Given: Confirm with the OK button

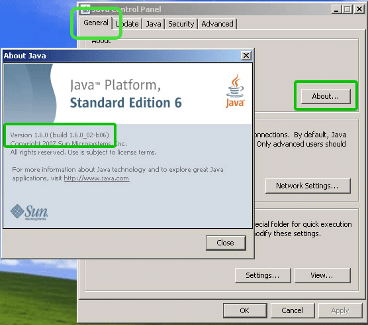Looking at the screenshot, I should click(245, 310).
